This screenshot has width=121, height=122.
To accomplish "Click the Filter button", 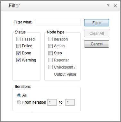I will click(x=97, y=23).
